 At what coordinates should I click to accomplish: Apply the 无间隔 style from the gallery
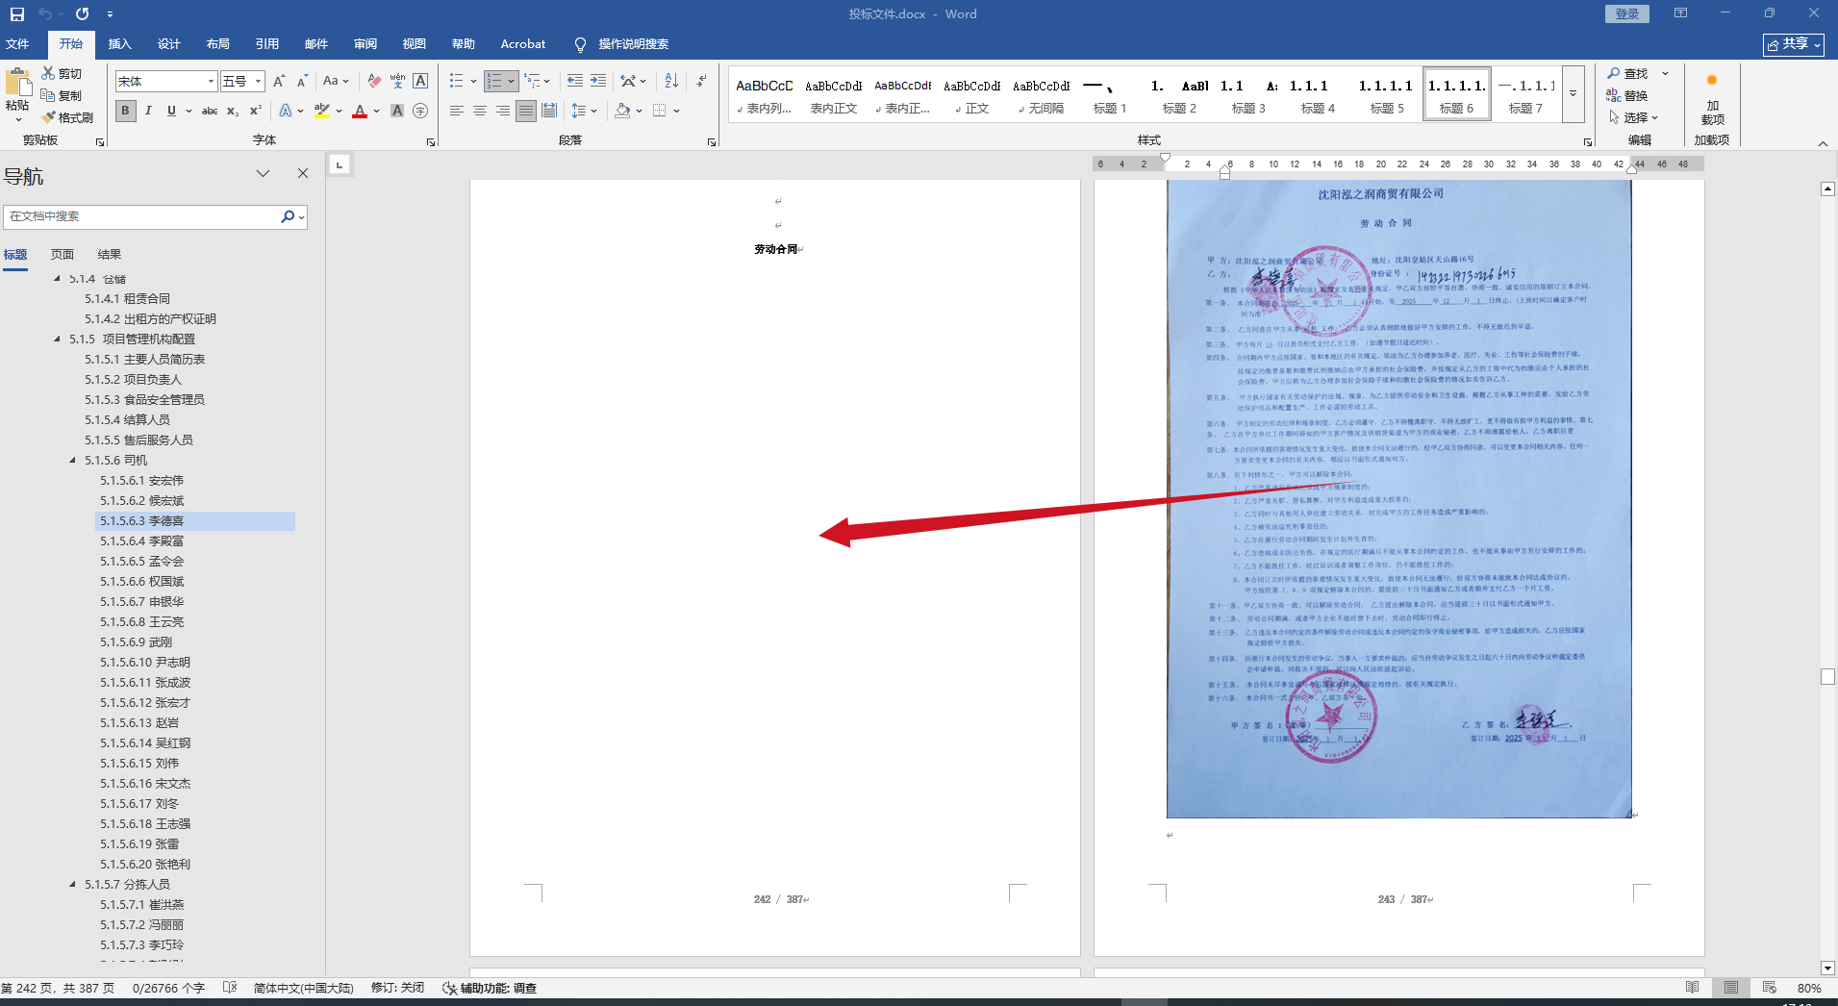tap(1041, 94)
